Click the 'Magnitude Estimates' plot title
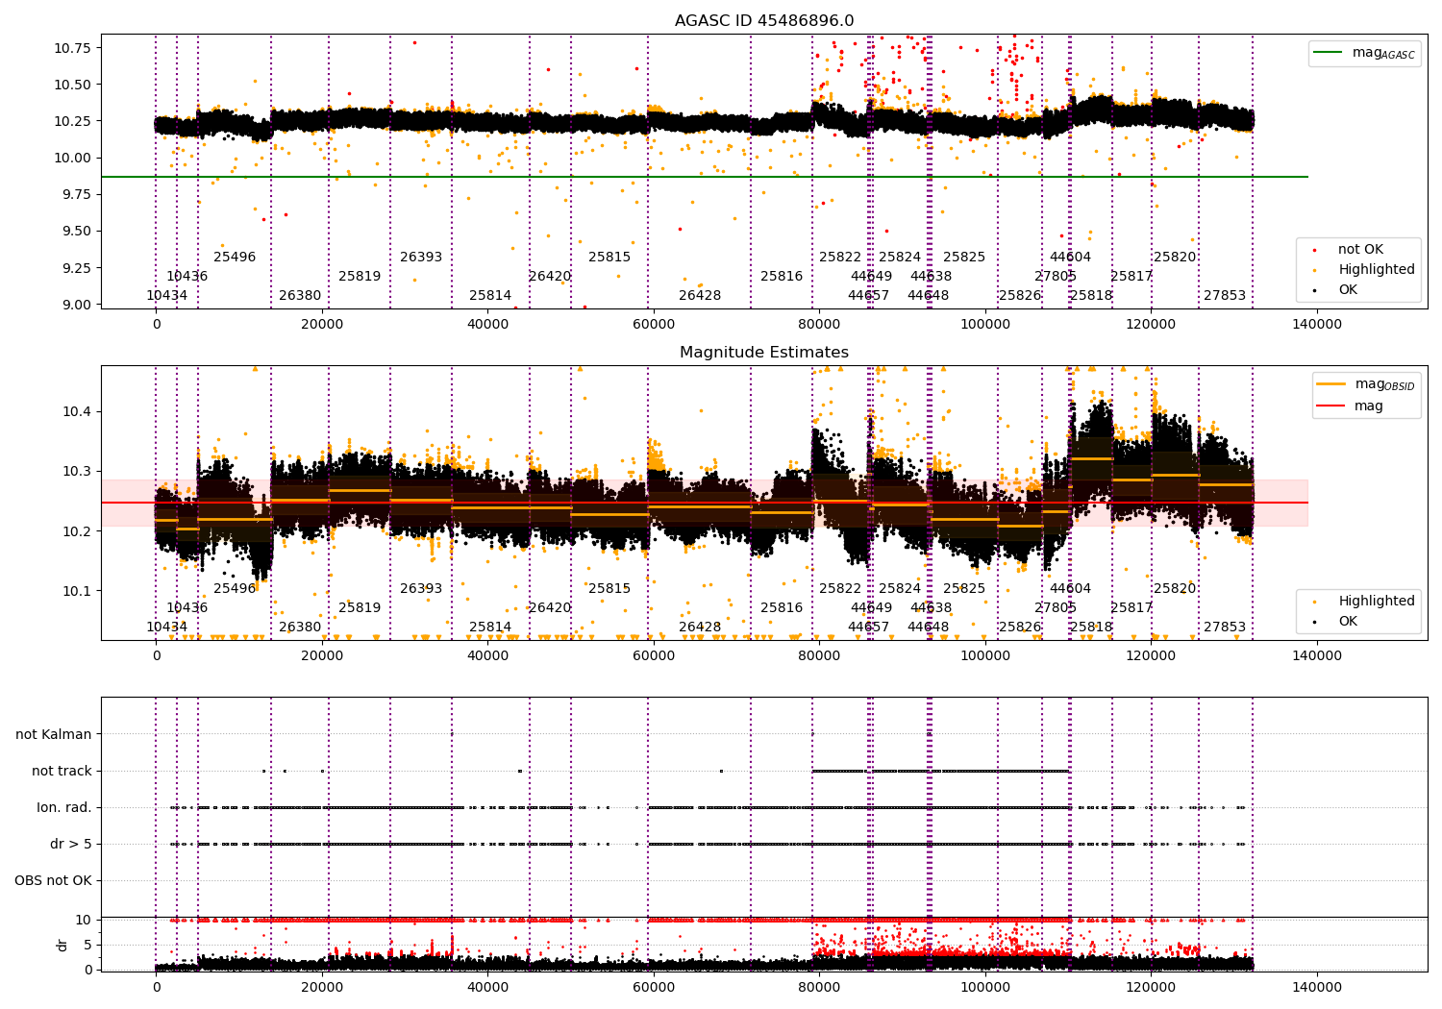 [x=764, y=353]
